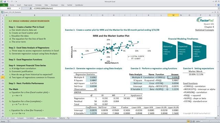Select row 21 header
The width and height of the screenshot is (220, 123).
[x=2, y=78]
